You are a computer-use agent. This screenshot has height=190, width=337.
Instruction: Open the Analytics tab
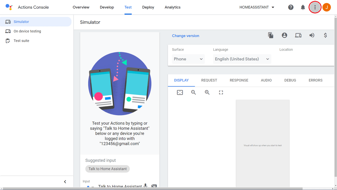tap(173, 7)
